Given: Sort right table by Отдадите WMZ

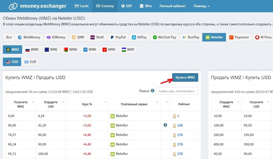Looking at the screenshot, I should click(226, 104).
